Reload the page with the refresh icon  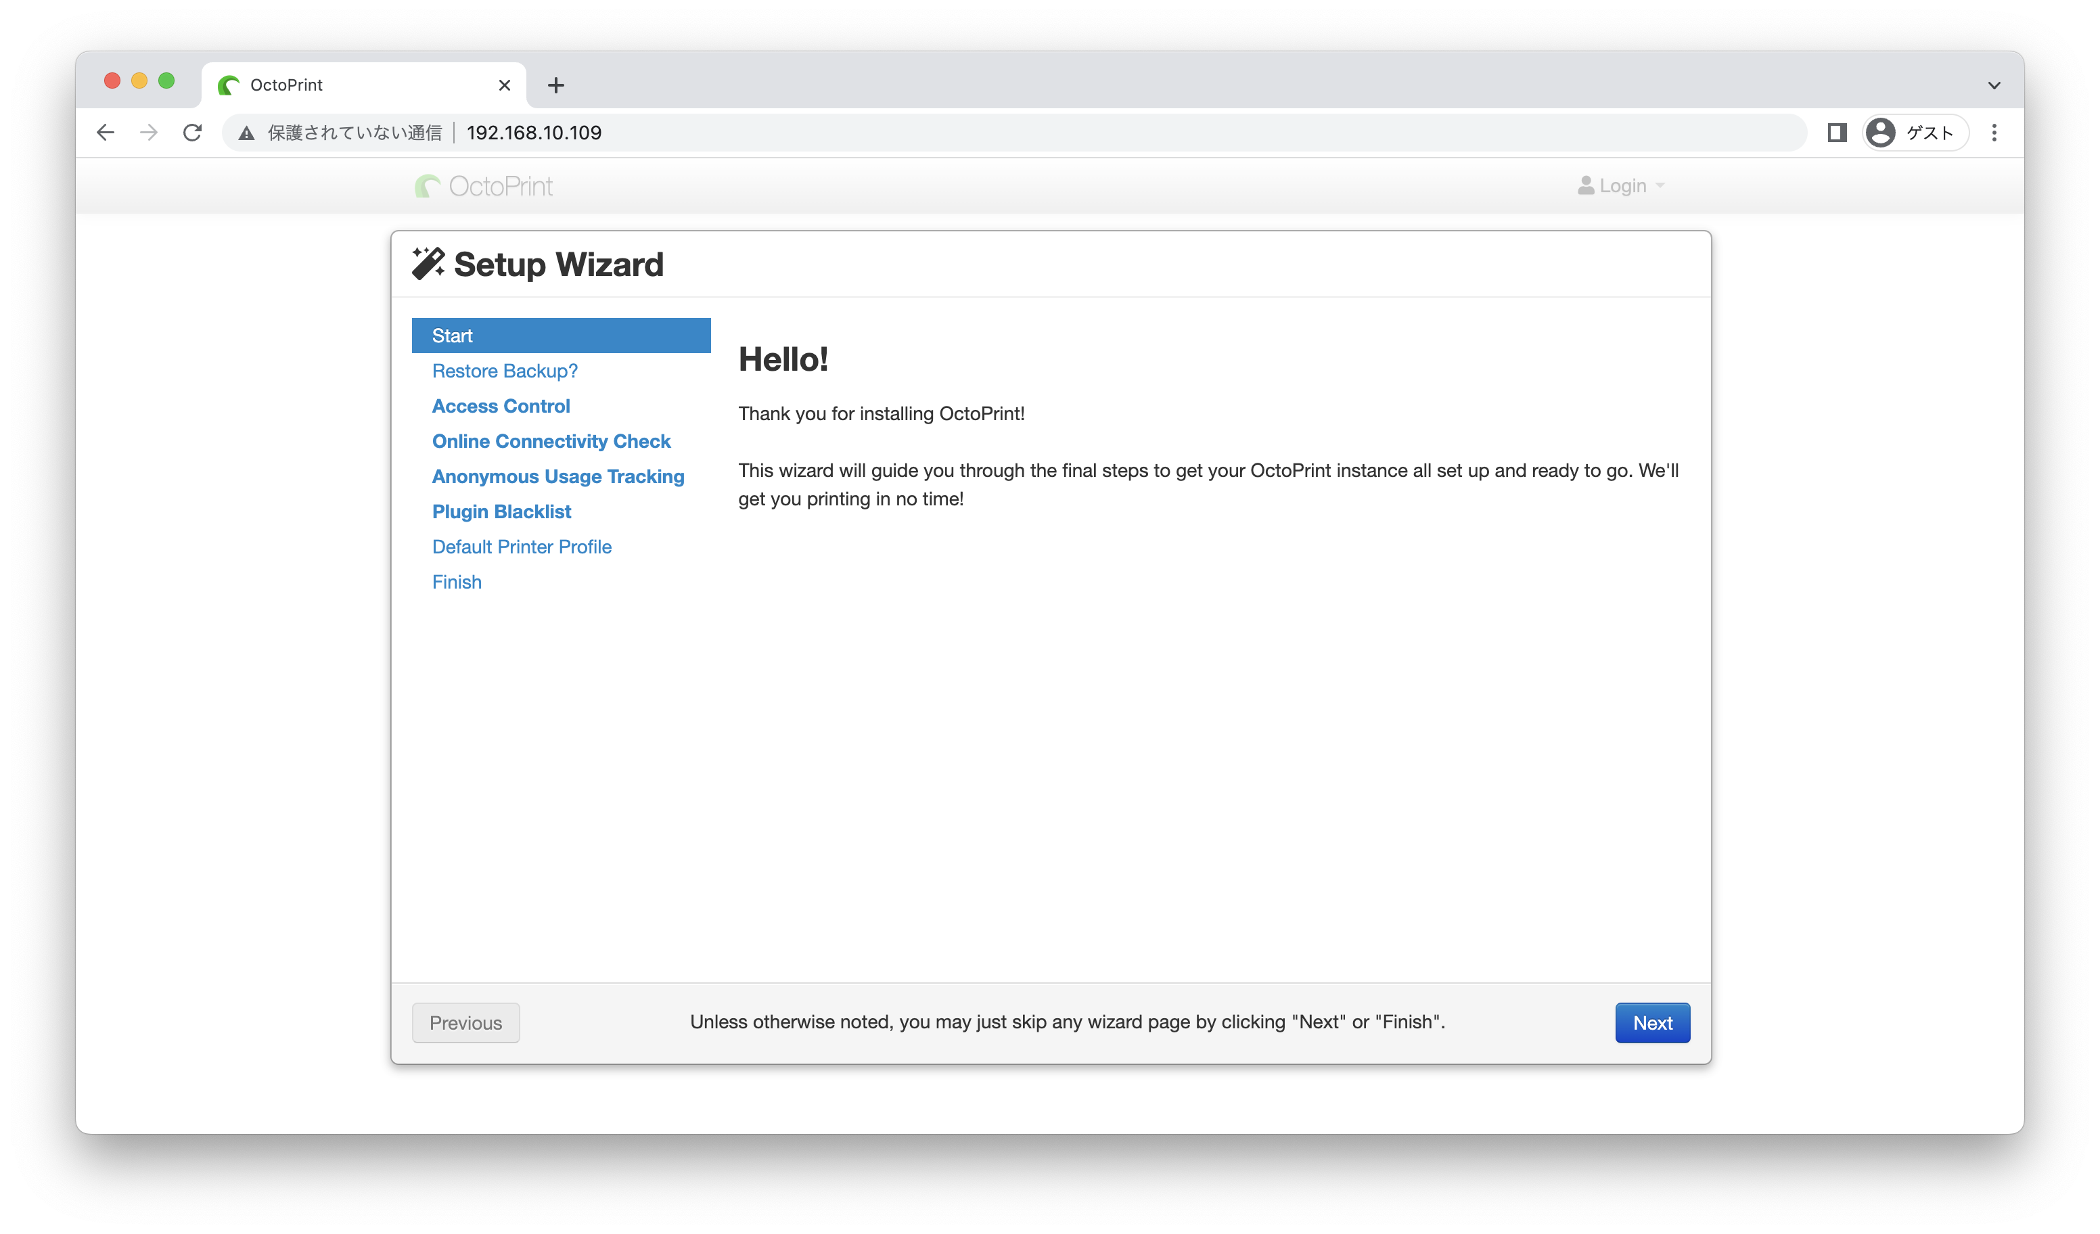193,133
